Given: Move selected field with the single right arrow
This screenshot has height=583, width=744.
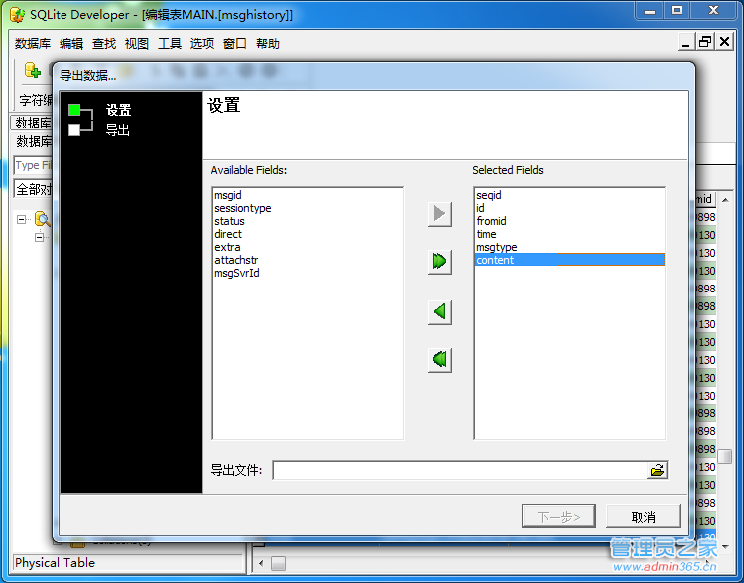Looking at the screenshot, I should pyautogui.click(x=439, y=214).
